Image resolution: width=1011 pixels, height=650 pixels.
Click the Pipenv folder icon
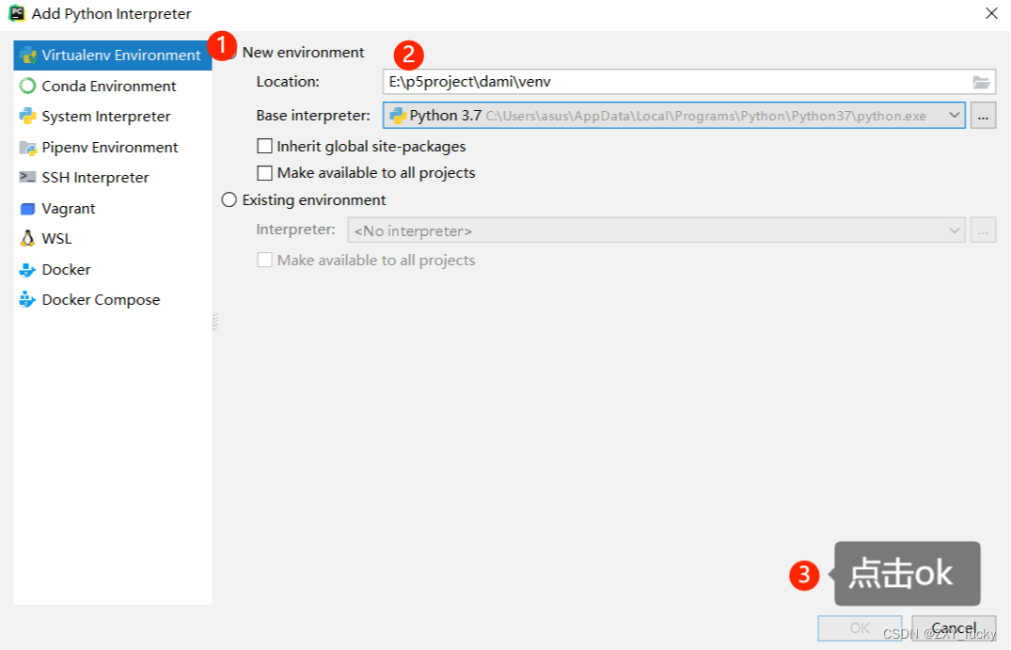click(x=27, y=148)
